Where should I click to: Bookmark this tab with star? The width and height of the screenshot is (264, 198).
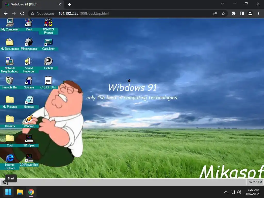click(223, 13)
